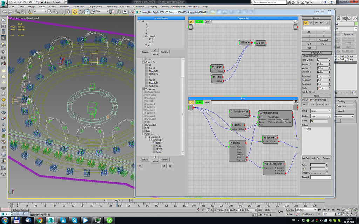Toggle Out Of Range OFF button
The height and width of the screenshot is (224, 359).
305,104
